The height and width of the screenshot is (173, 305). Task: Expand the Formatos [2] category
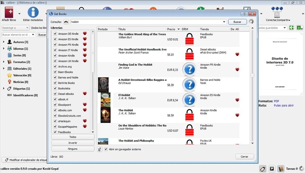coord(4,62)
